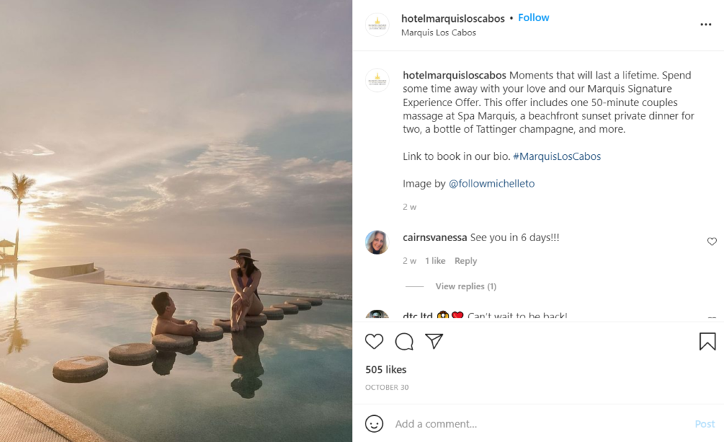Open the @followmichelleto profile link
This screenshot has height=442, width=724.
(x=491, y=184)
